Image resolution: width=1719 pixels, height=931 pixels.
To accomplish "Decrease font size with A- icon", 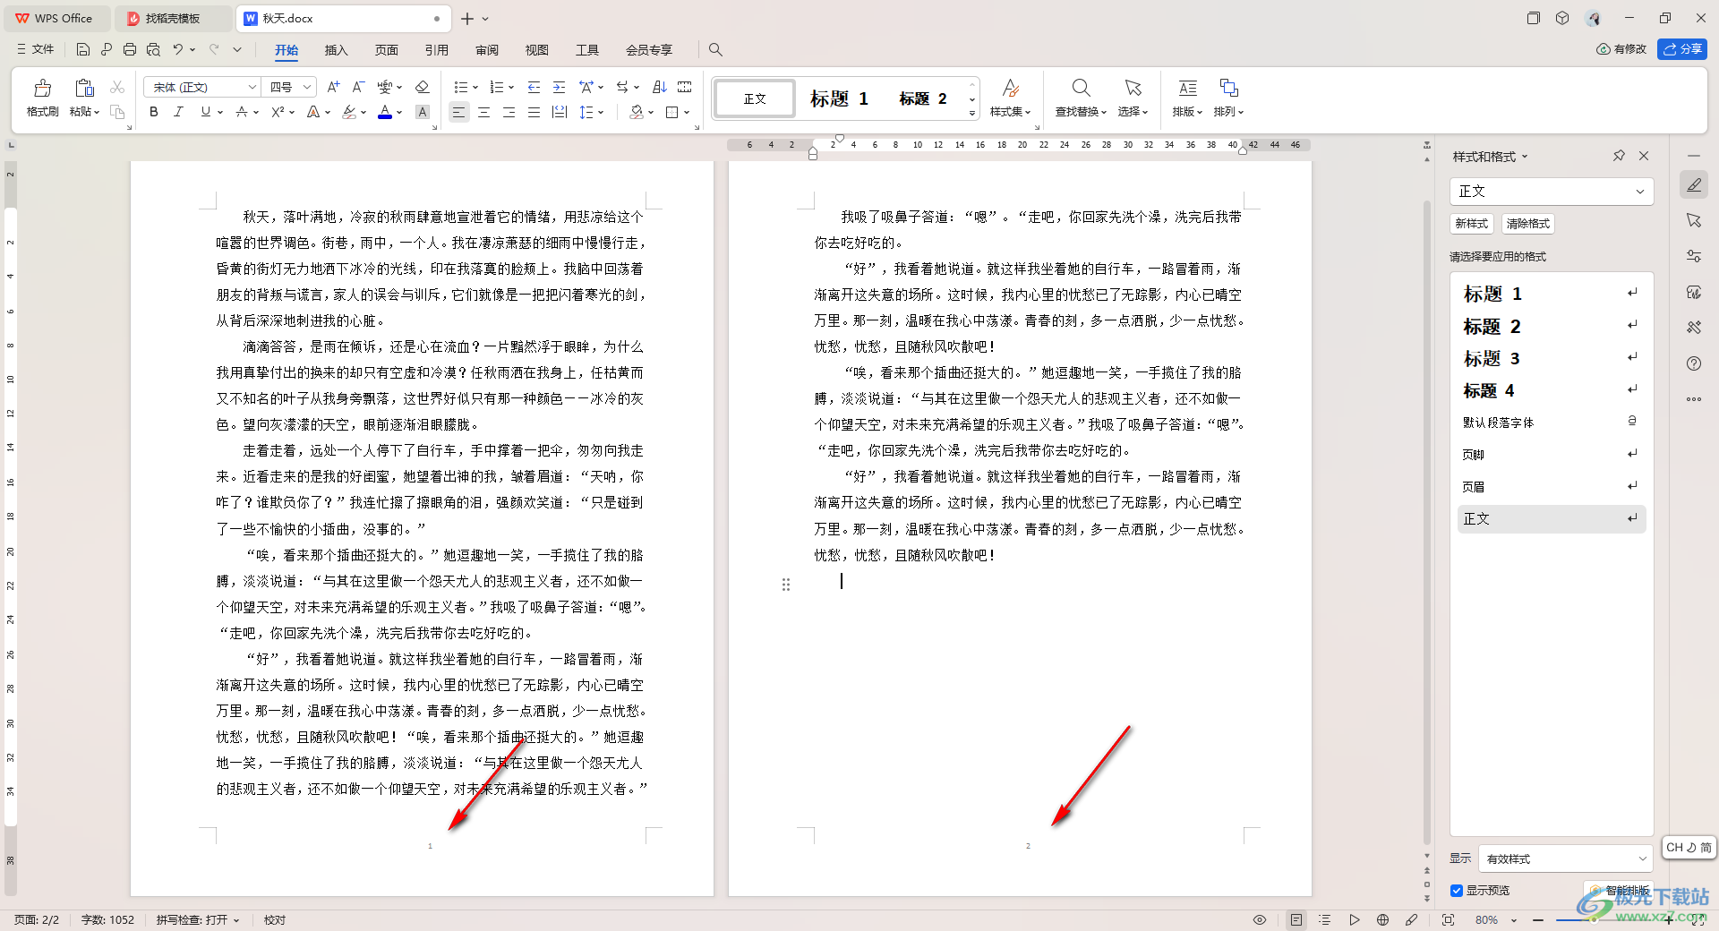I will 358,87.
